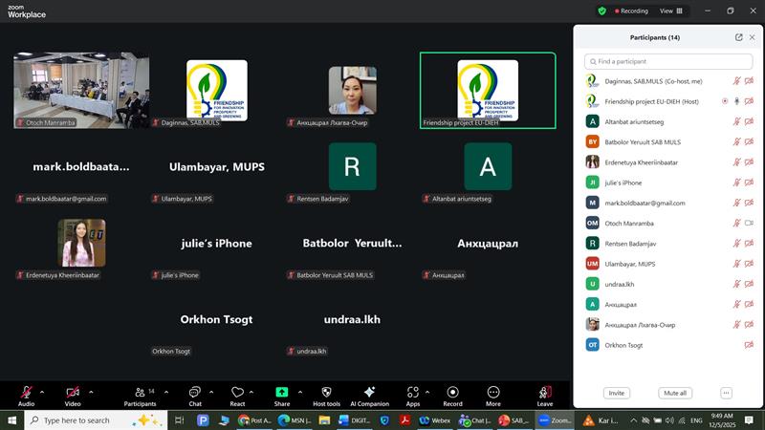Open Host tools shield icon

(326, 395)
